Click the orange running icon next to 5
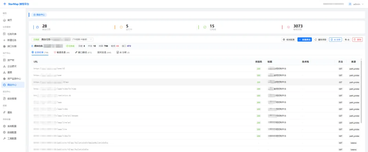The height and width of the screenshot is (152, 368). coord(121,27)
